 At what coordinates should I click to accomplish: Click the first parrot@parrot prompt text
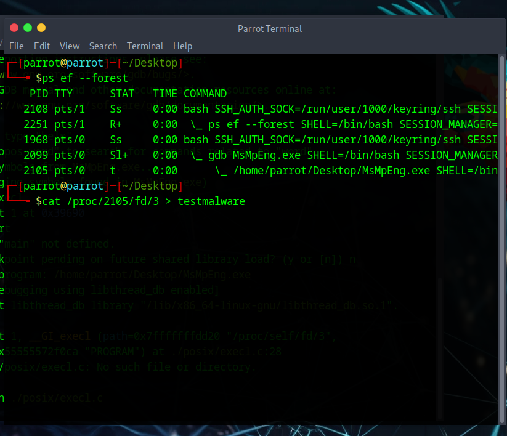pos(63,63)
